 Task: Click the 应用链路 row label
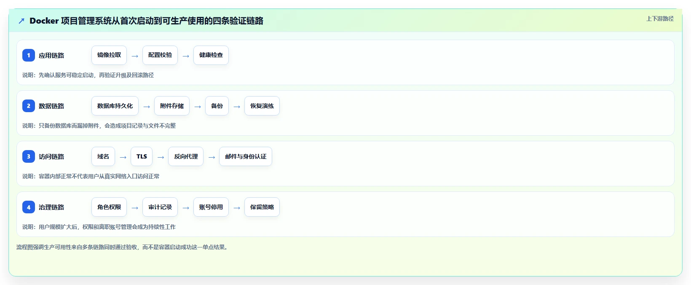(x=51, y=55)
